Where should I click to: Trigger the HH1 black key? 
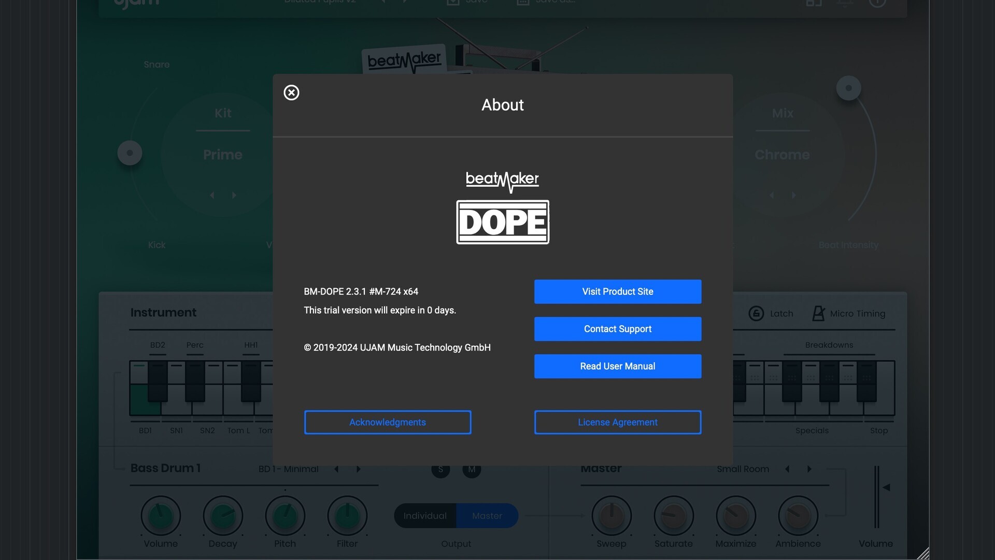click(x=251, y=382)
